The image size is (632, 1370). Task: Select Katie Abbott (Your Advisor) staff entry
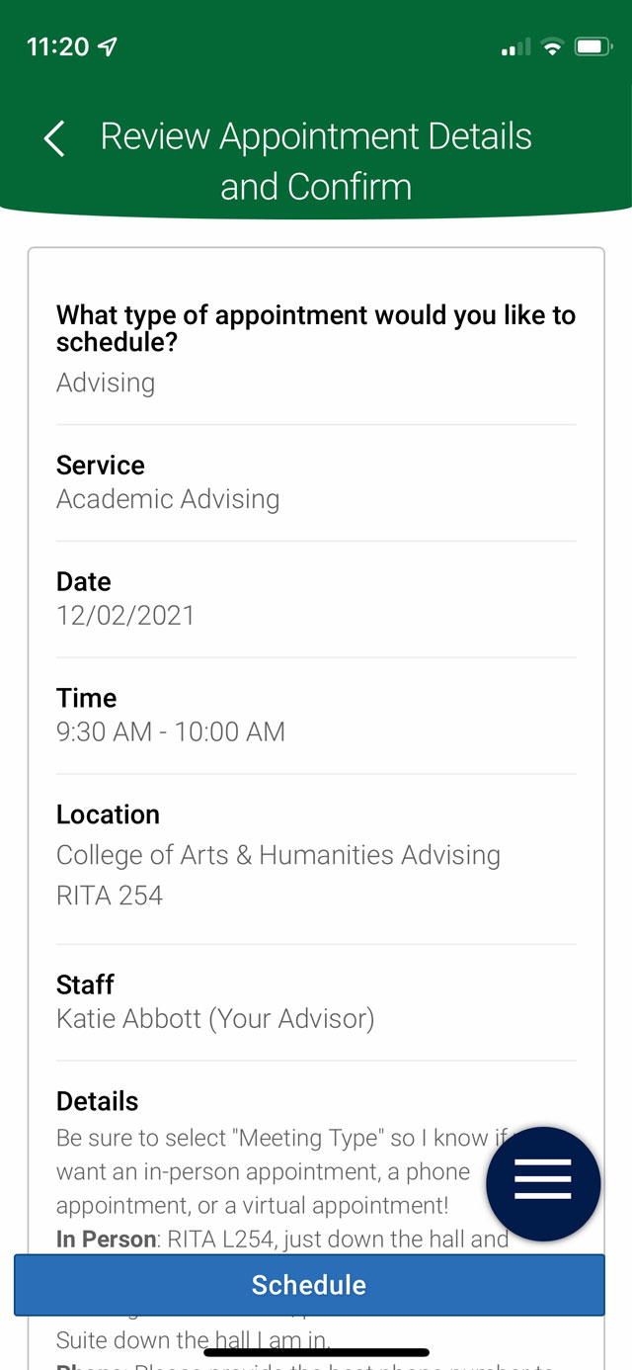tap(215, 1019)
